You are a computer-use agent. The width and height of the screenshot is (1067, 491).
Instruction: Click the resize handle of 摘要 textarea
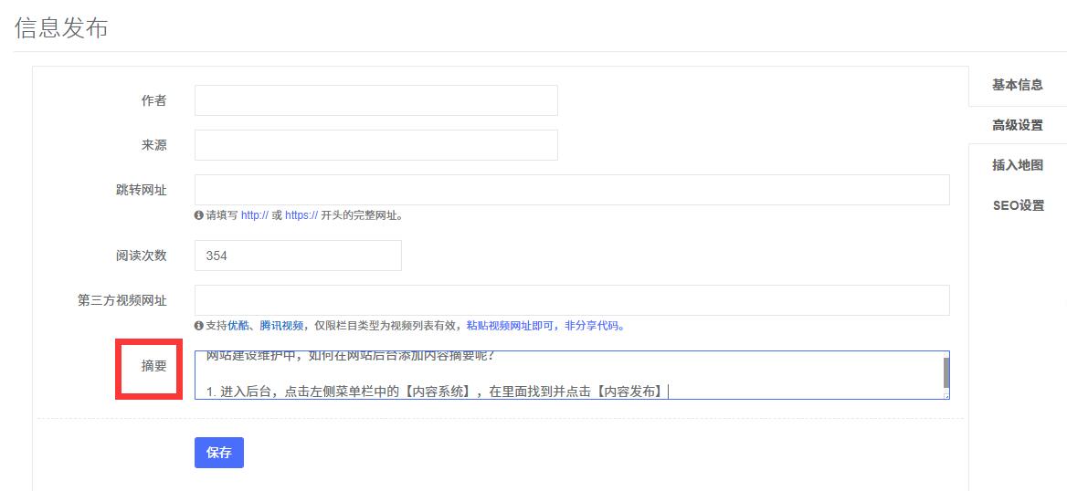pos(946,395)
